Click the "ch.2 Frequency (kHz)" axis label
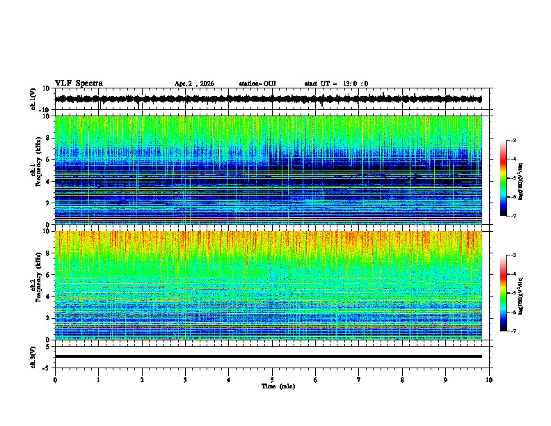The height and width of the screenshot is (426, 551). coord(36,278)
